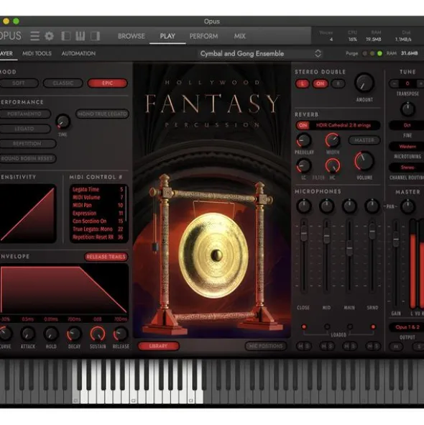Screen dimensions: 424x425
Task: Switch to the Mix page
Action: (x=240, y=36)
